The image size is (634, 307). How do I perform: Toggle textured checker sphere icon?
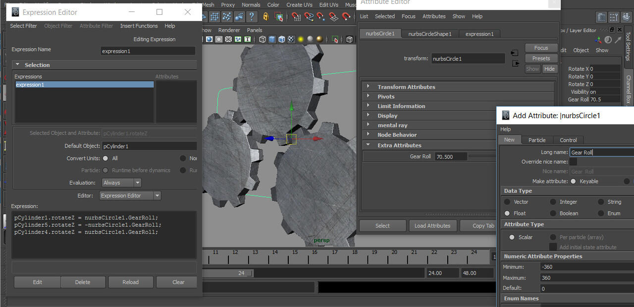click(291, 39)
